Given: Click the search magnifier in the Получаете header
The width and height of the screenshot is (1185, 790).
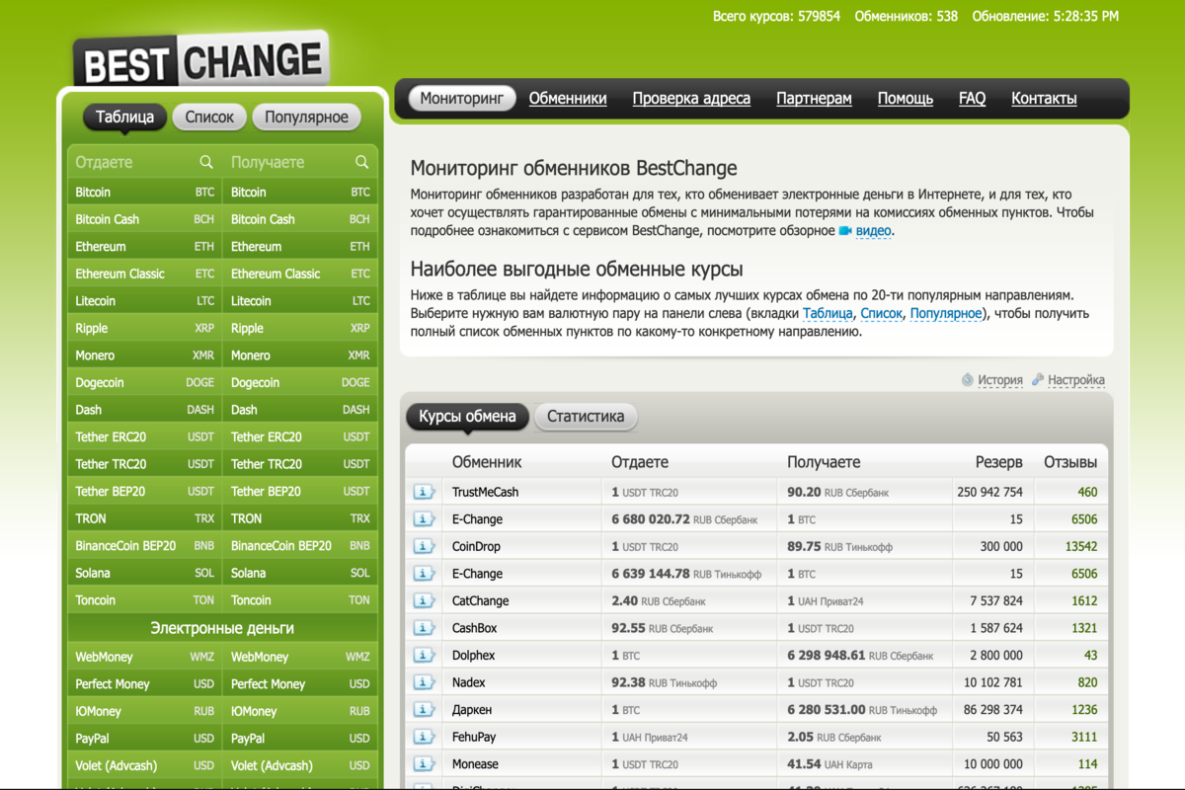Looking at the screenshot, I should (x=362, y=162).
